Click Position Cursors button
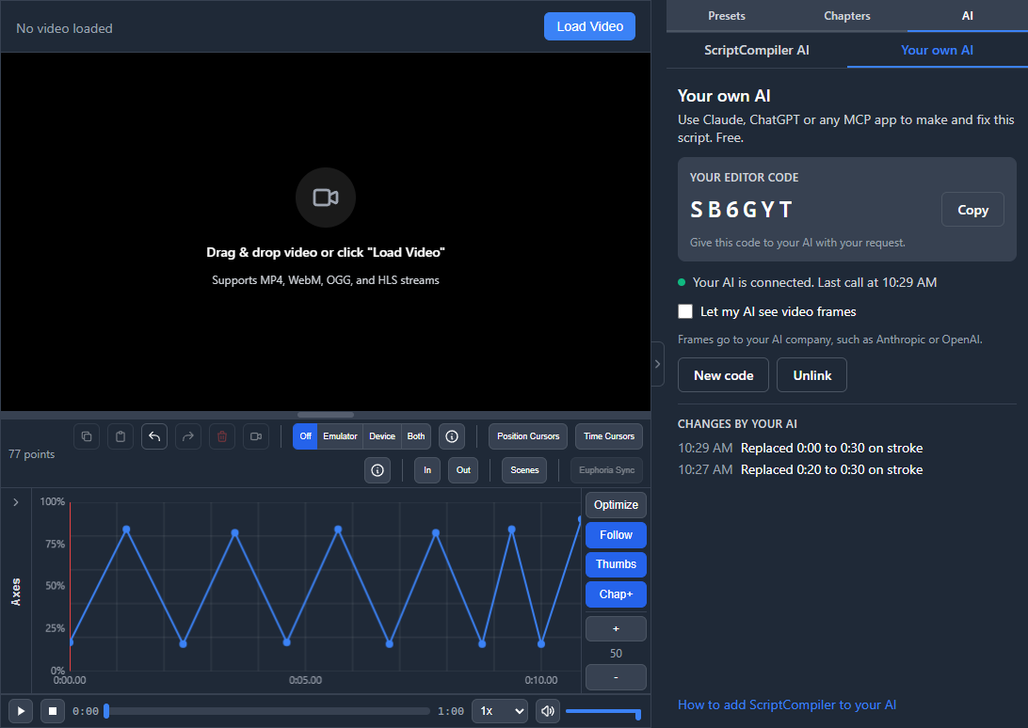The height and width of the screenshot is (728, 1028). 528,436
